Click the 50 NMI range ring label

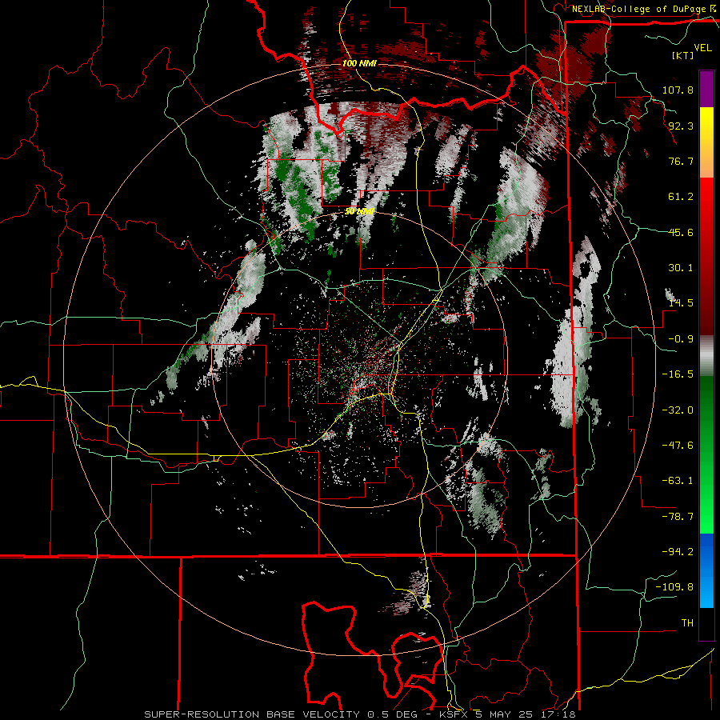359,211
